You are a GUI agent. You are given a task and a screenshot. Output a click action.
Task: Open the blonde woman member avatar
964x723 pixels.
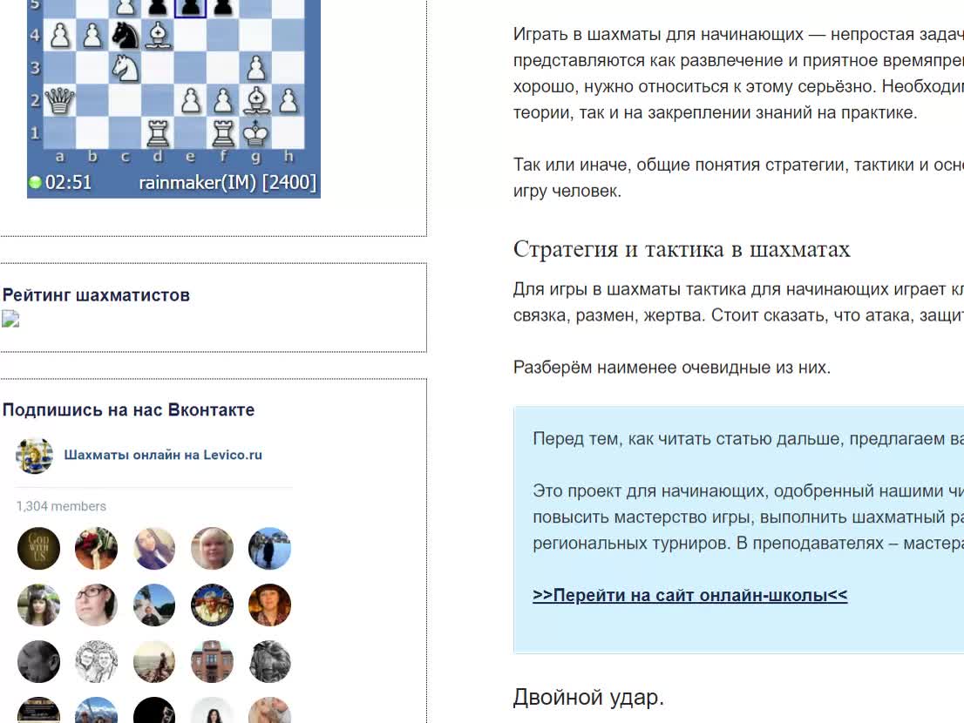click(212, 549)
